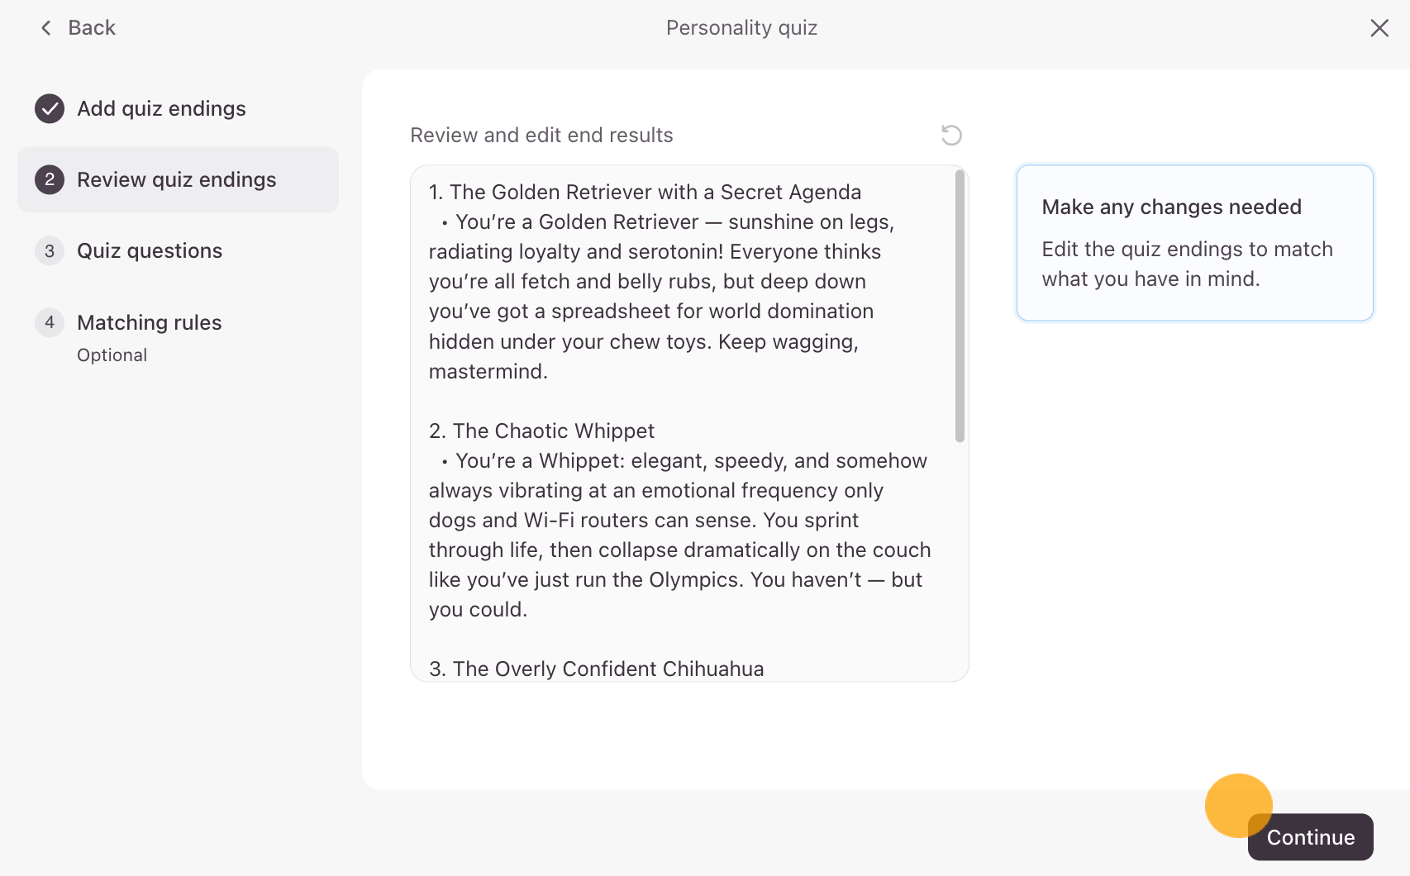Open the Matching rules step

(150, 322)
